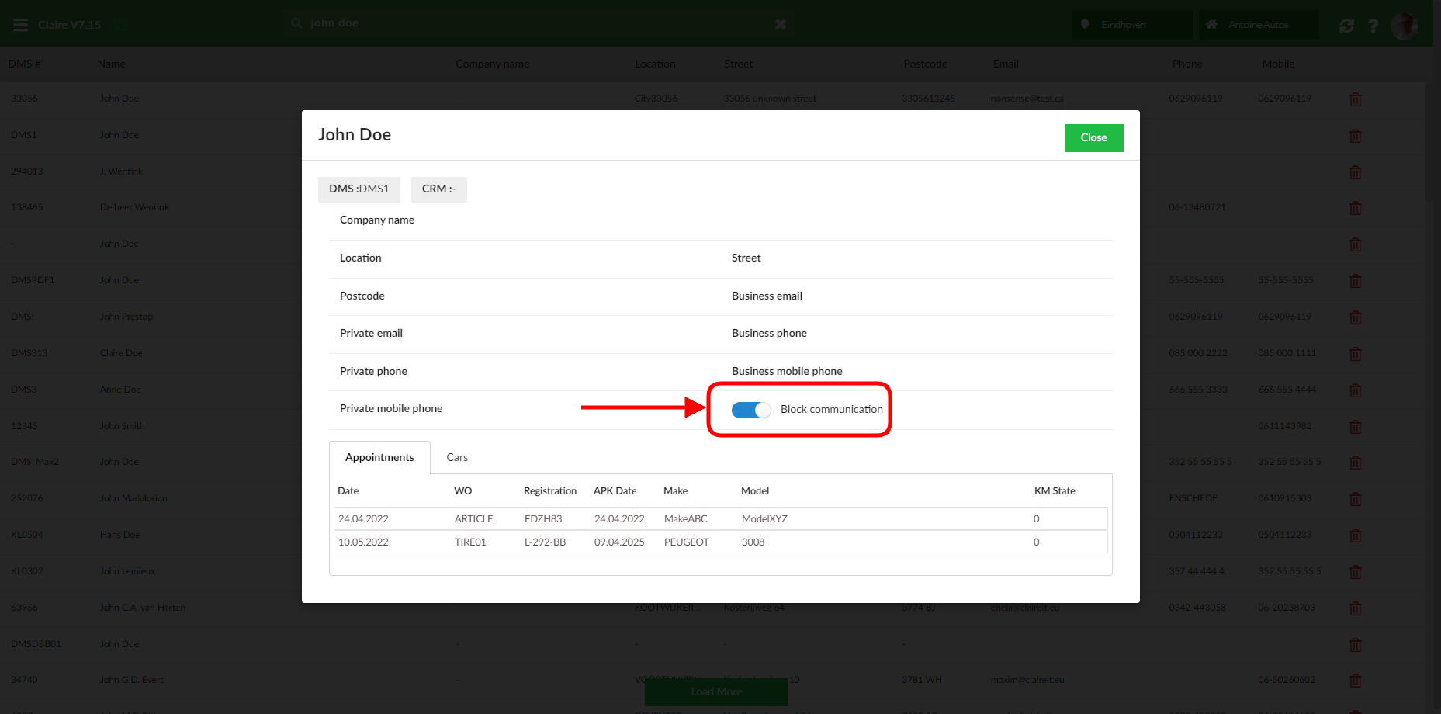1441x714 pixels.
Task: Delete customer row 33056 with trash icon
Action: tap(1356, 99)
